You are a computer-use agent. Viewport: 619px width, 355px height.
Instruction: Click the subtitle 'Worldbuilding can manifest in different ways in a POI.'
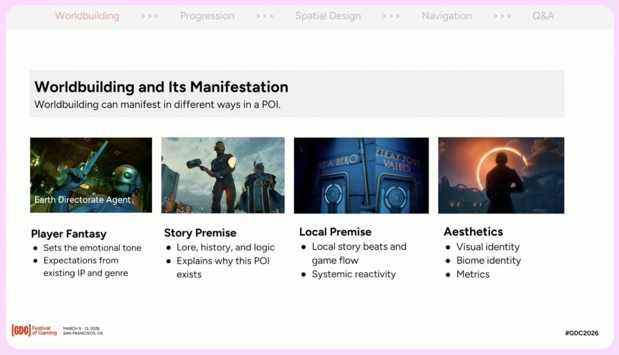click(157, 104)
